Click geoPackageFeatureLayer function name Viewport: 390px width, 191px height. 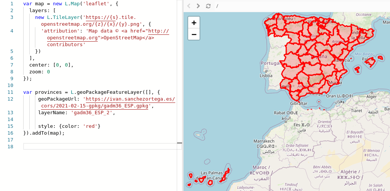coord(110,92)
